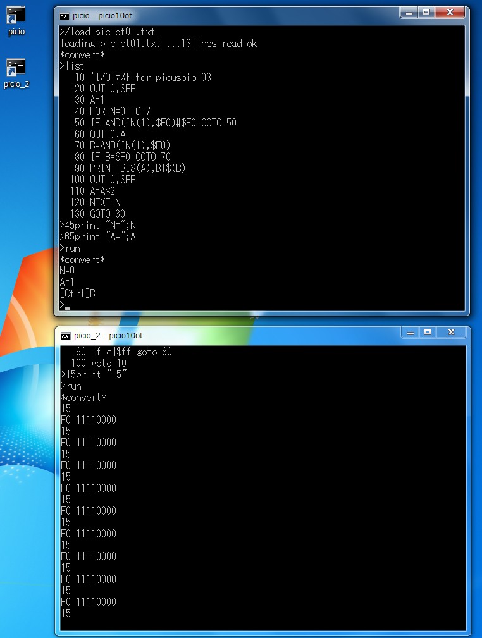Click the picio window's title bar icon
482x638 pixels.
point(65,16)
